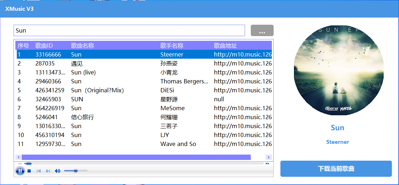Click the 歌曲地址 column header
This screenshot has width=399, height=185.
(x=225, y=45)
